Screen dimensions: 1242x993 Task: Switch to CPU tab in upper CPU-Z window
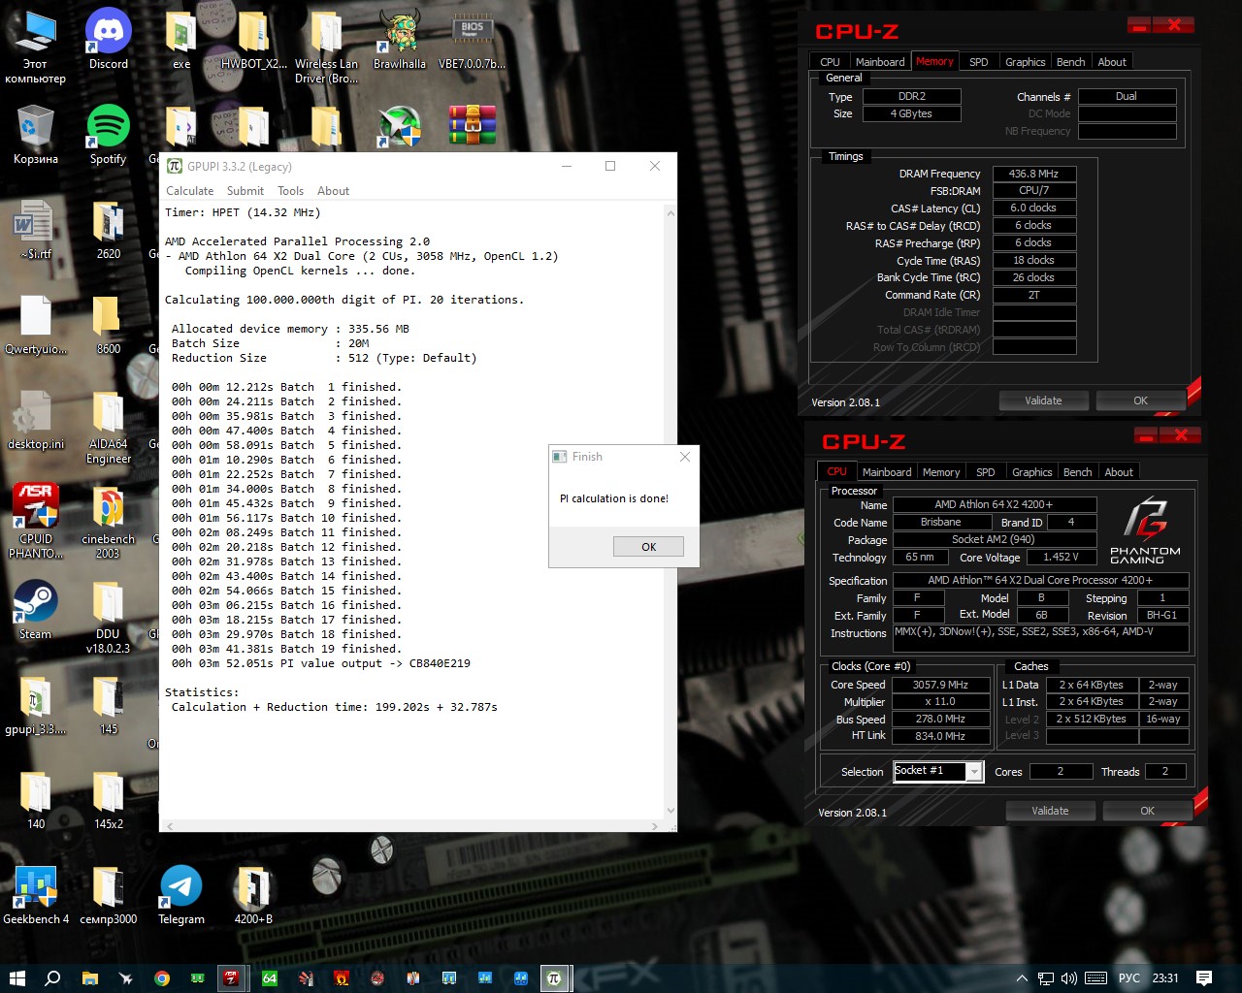(830, 62)
